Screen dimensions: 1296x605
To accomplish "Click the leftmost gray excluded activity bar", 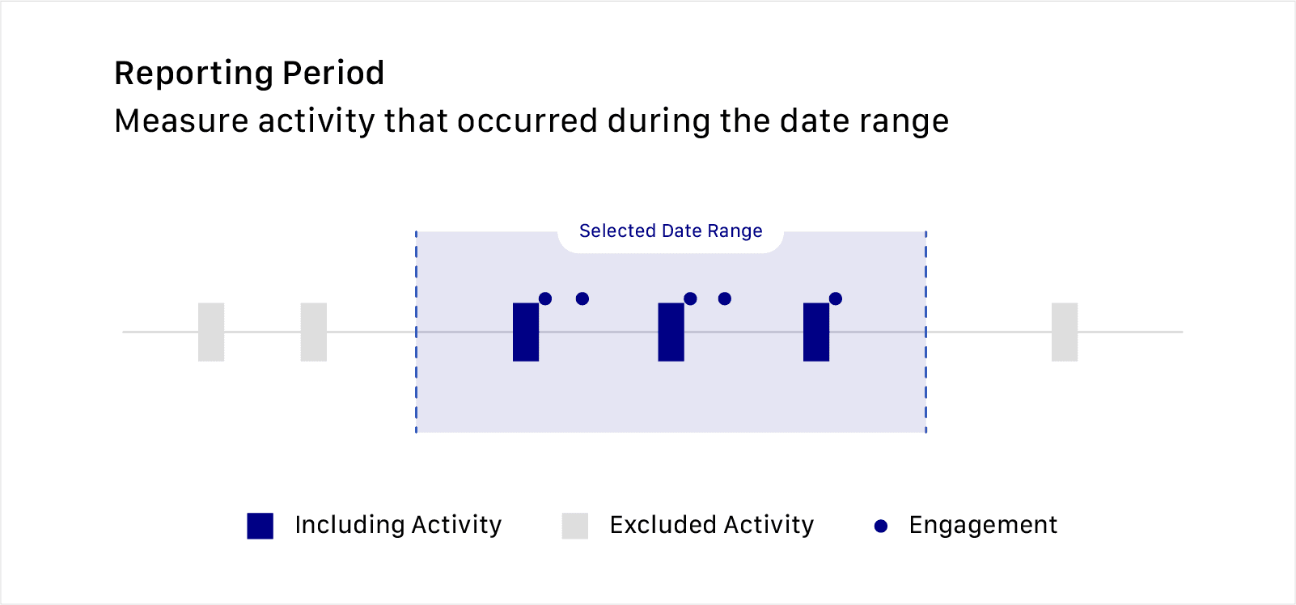I will click(x=211, y=332).
